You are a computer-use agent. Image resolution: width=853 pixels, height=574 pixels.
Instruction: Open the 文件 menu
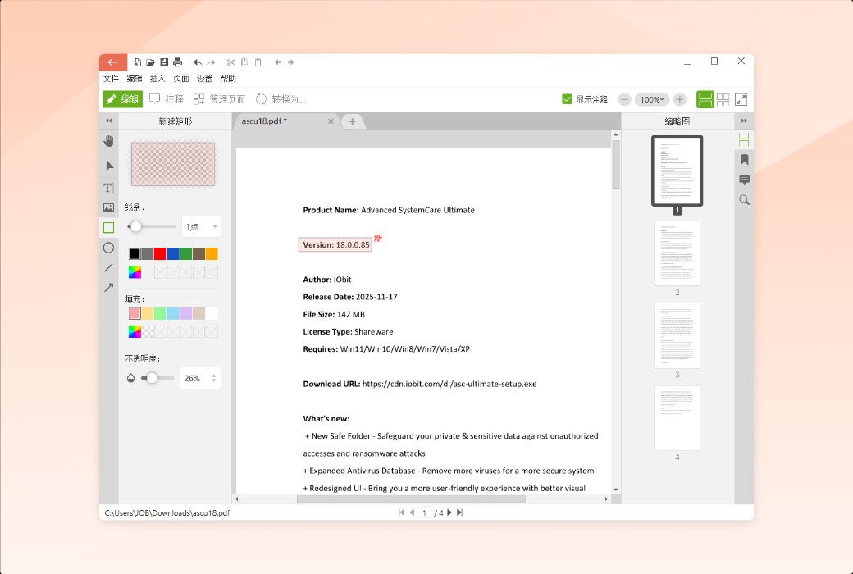[111, 79]
